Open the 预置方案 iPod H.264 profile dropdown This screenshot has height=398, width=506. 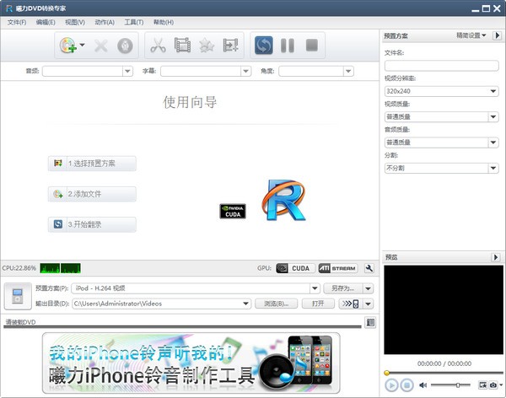coord(315,288)
